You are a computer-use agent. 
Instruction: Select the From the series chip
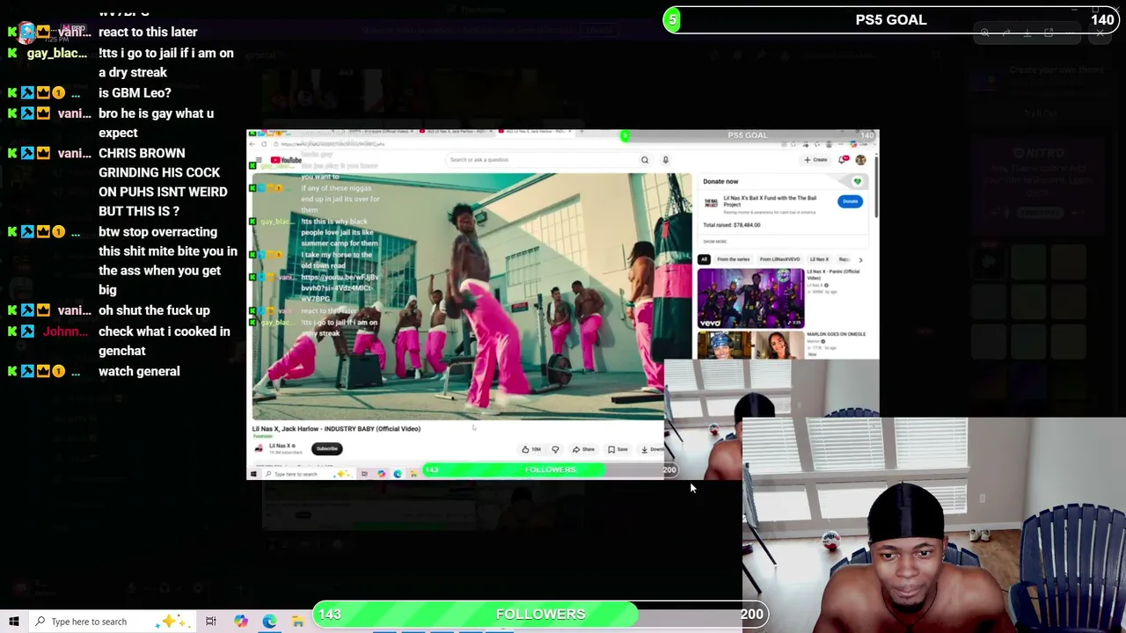click(734, 259)
